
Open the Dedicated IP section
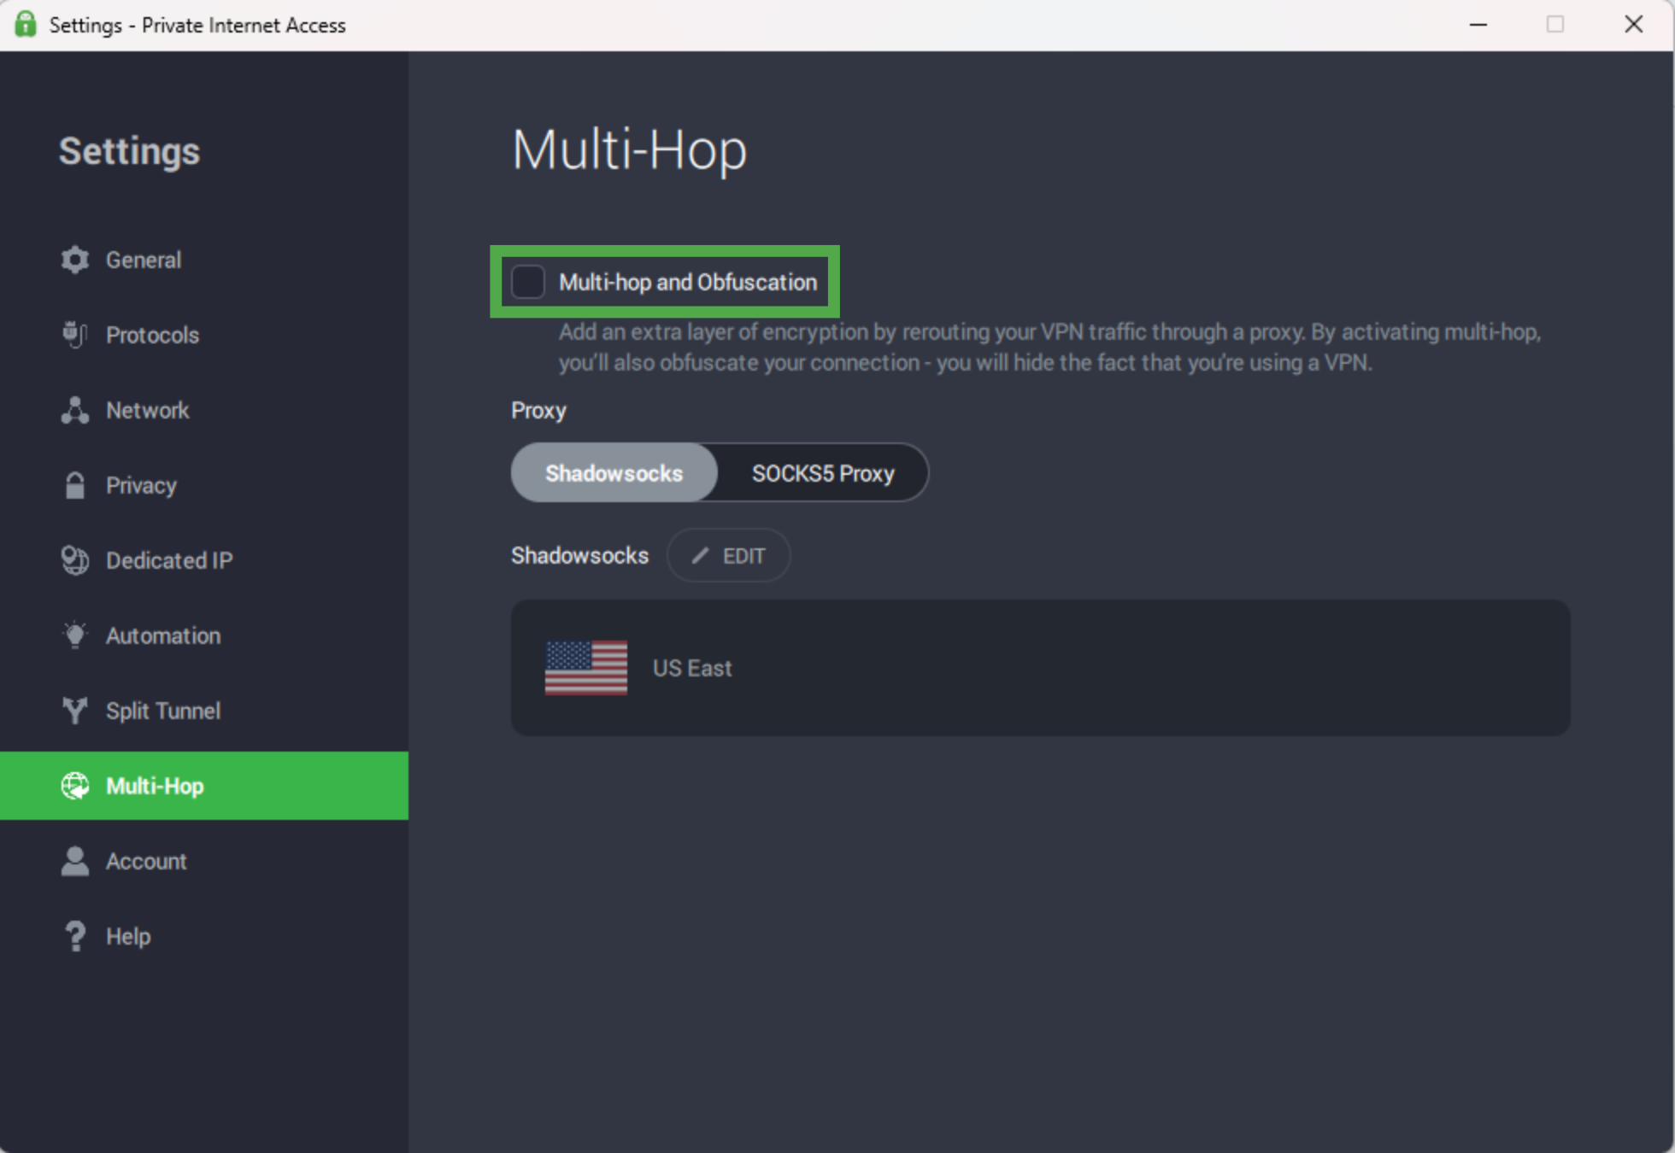pyautogui.click(x=204, y=560)
